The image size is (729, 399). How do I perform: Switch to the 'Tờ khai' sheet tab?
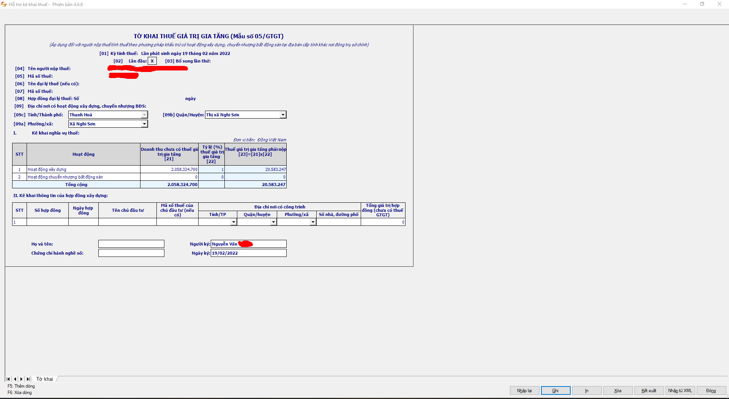pos(45,379)
